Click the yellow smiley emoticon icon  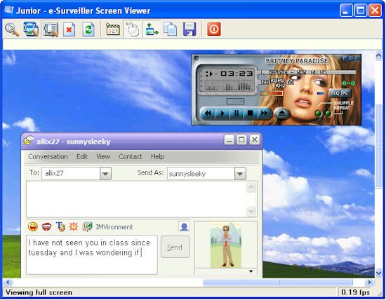(33, 226)
